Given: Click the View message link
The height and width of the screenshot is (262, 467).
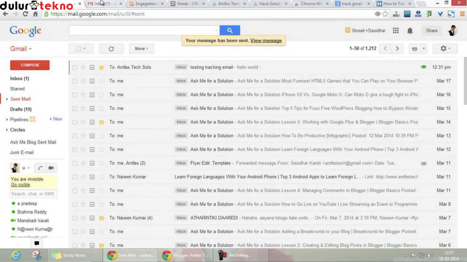Looking at the screenshot, I should (x=266, y=41).
